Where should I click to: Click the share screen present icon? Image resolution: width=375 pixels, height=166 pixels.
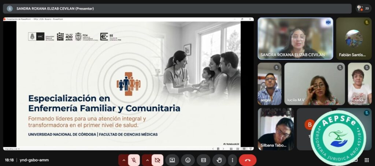tap(172, 160)
